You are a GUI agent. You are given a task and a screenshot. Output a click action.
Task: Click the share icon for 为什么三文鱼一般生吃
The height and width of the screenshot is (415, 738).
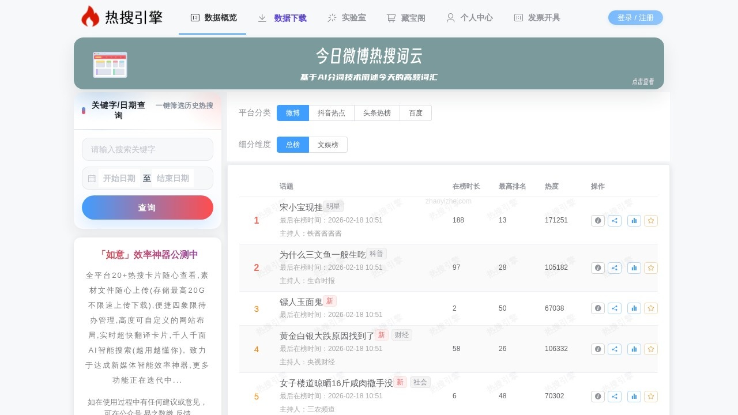[x=614, y=267]
